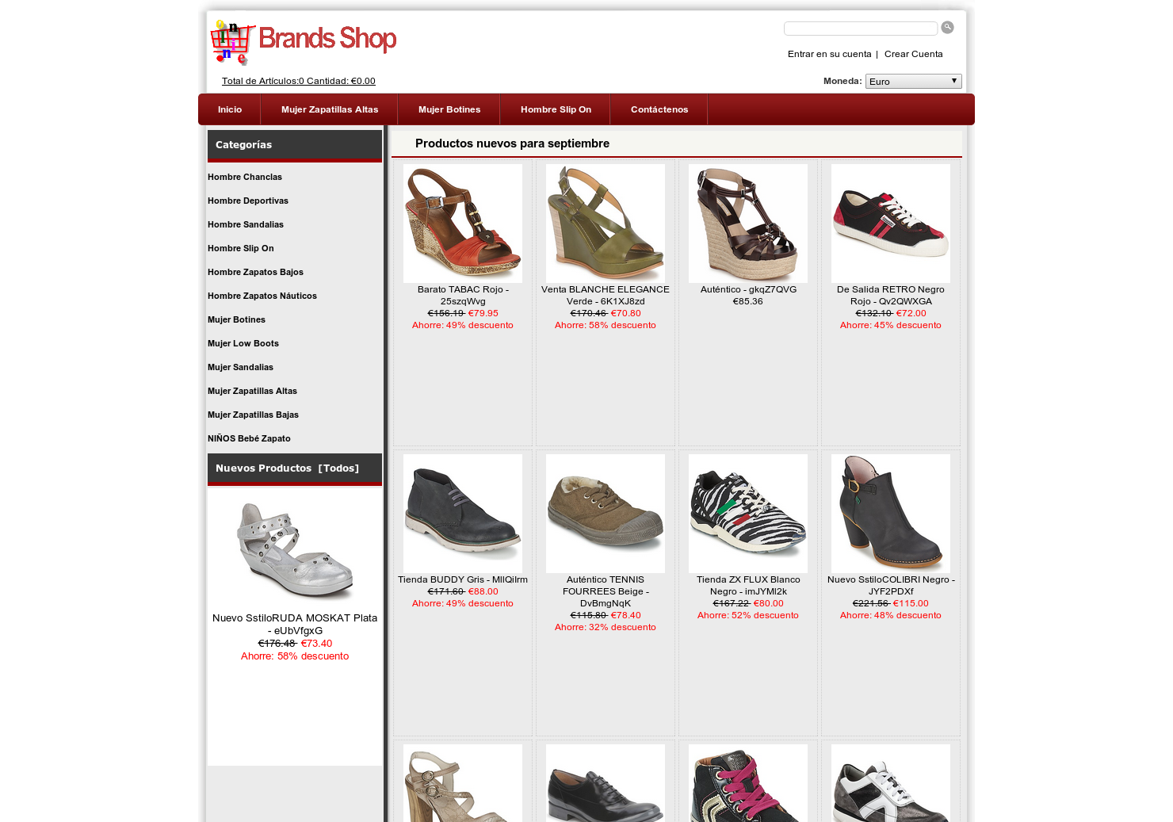This screenshot has width=1173, height=822.
Task: Open the De Salida RETRO Negro Rojo product link
Action: tap(891, 295)
